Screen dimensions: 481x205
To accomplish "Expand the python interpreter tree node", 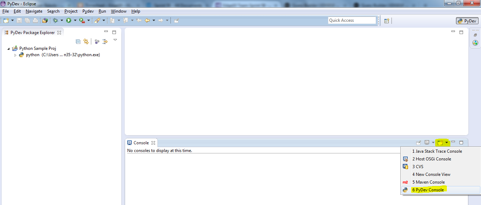I will [x=15, y=55].
